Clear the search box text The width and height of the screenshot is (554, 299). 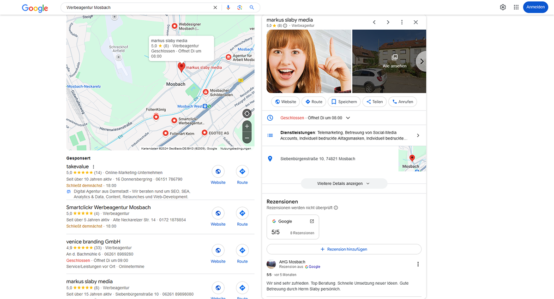[215, 7]
